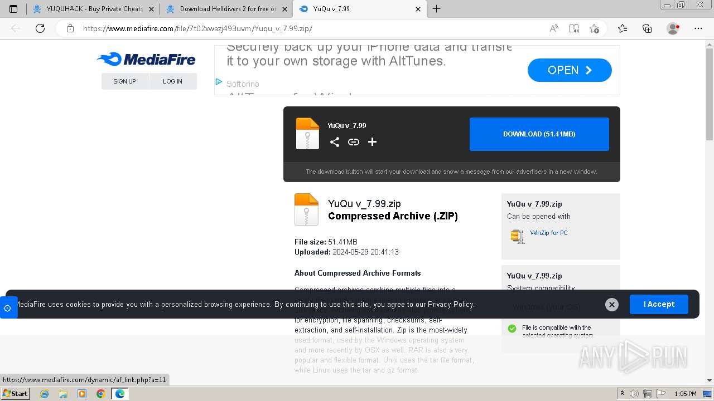Image resolution: width=714 pixels, height=401 pixels.
Task: Click the LOG IN button
Action: pyautogui.click(x=173, y=81)
